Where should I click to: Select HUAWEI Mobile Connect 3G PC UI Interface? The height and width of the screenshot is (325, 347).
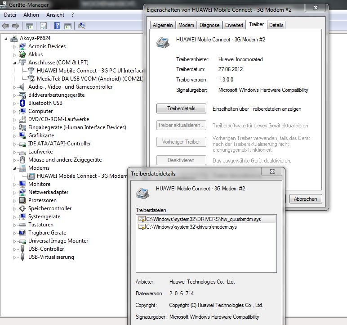coord(90,71)
